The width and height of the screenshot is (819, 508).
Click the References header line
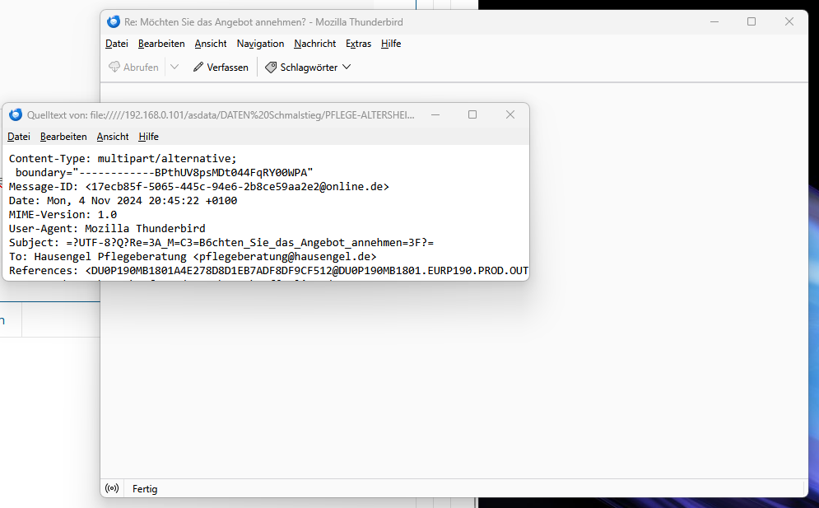pyautogui.click(x=268, y=271)
